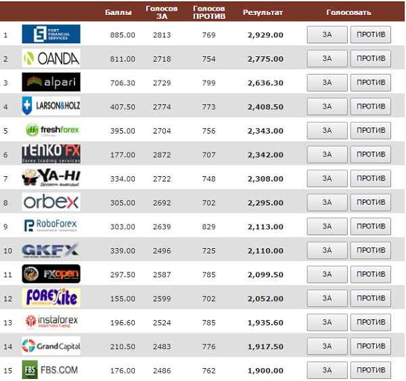Viewport: 406px width, 381px height.
Task: Vote ПРОТИВ for OANDA
Action: tap(371, 58)
